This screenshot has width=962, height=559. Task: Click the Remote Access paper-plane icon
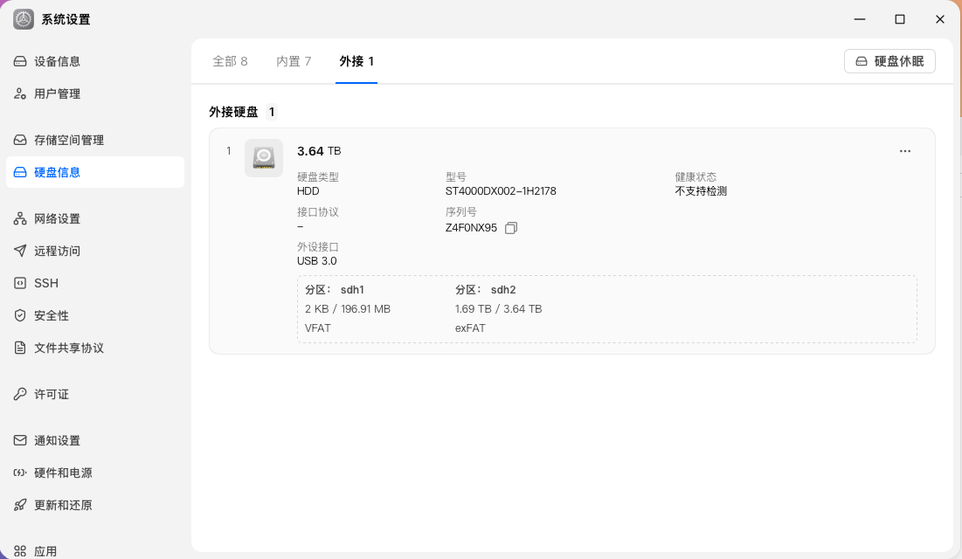(x=20, y=251)
